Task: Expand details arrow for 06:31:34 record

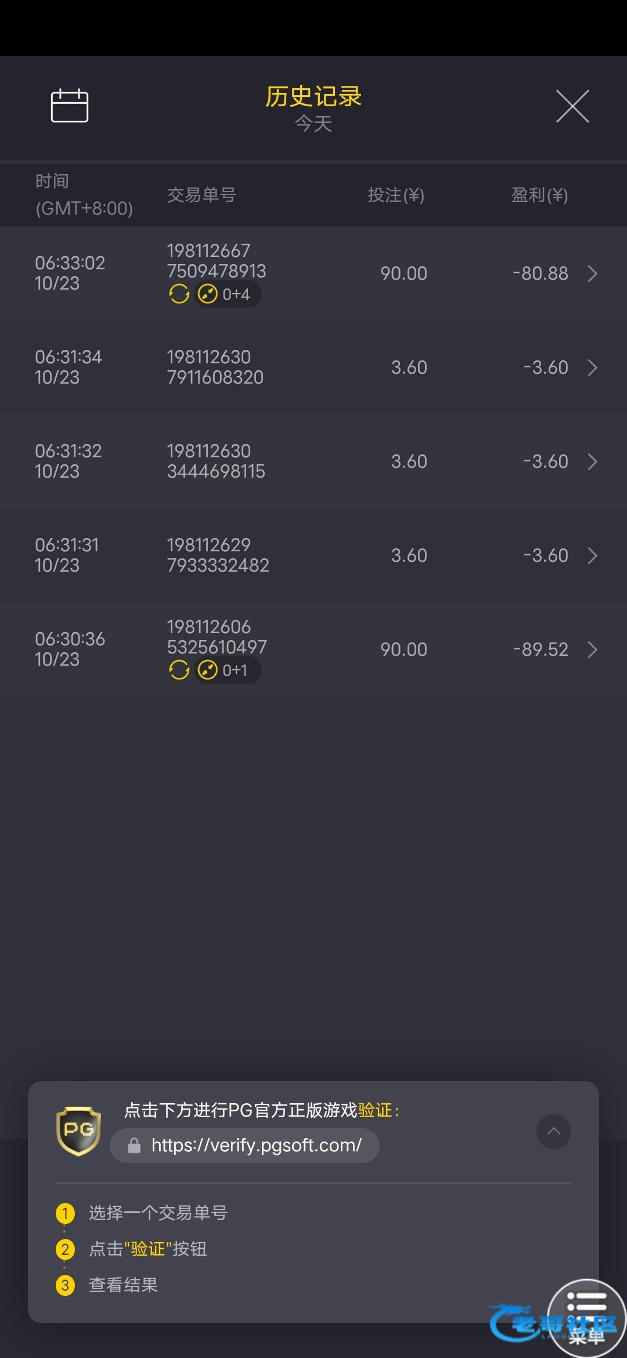Action: pyautogui.click(x=592, y=367)
